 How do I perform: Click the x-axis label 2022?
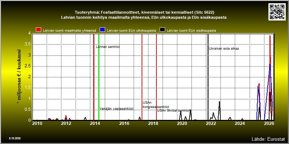point(211,123)
